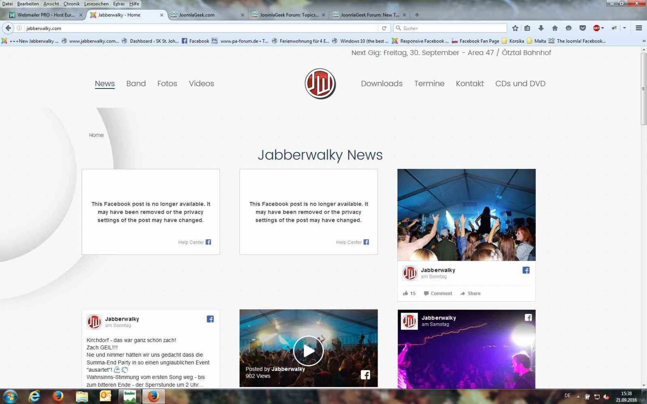Like the crowd photo post (15 likes)
The height and width of the screenshot is (404, 647).
pyautogui.click(x=409, y=293)
